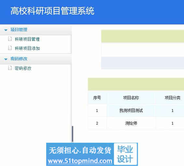Click document icon beside 科研项目管理
This screenshot has height=166, width=184.
[x=10, y=39]
